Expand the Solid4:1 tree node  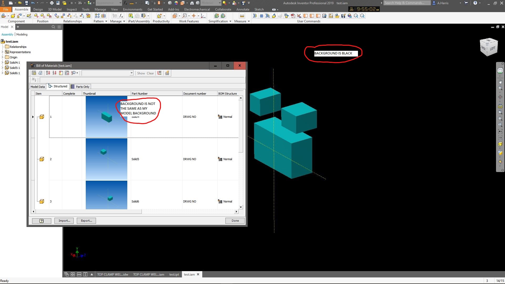2,63
